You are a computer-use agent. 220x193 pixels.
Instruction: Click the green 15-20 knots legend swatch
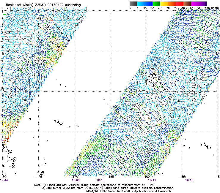pyautogui.click(x=156, y=4)
